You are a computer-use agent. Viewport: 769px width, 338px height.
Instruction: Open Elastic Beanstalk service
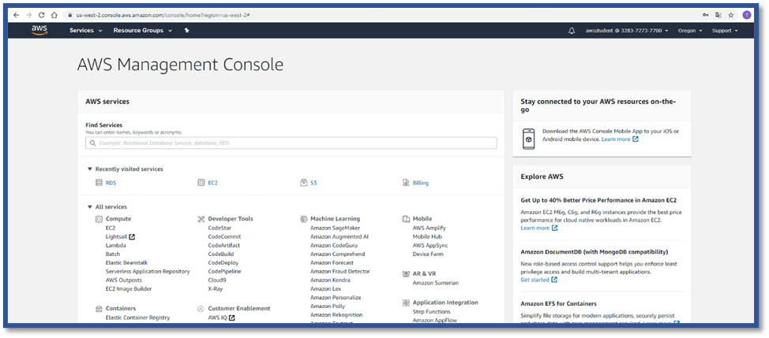(126, 262)
